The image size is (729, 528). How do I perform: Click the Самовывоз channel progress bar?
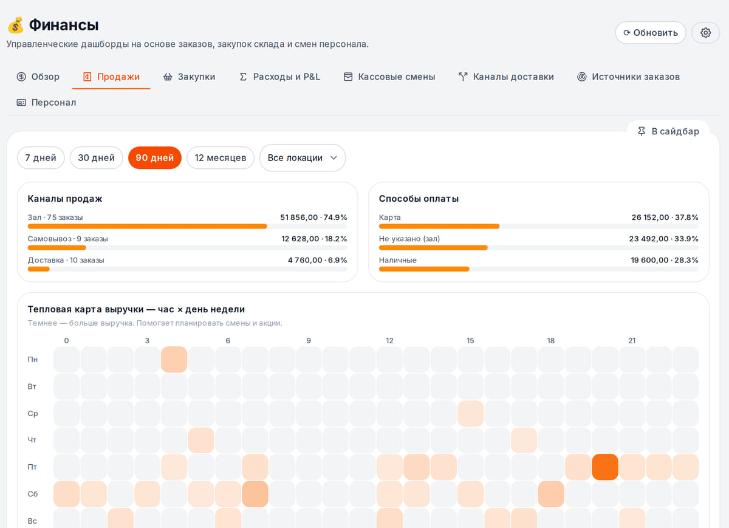188,247
